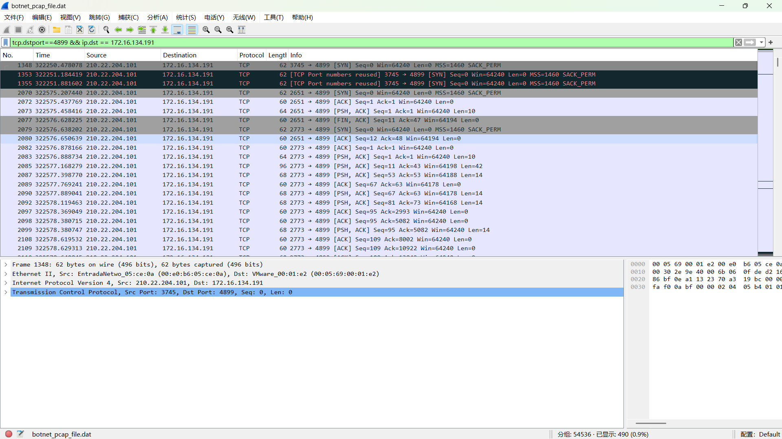This screenshot has height=439, width=782.
Task: Open the 帮助(H) menu
Action: click(x=302, y=17)
